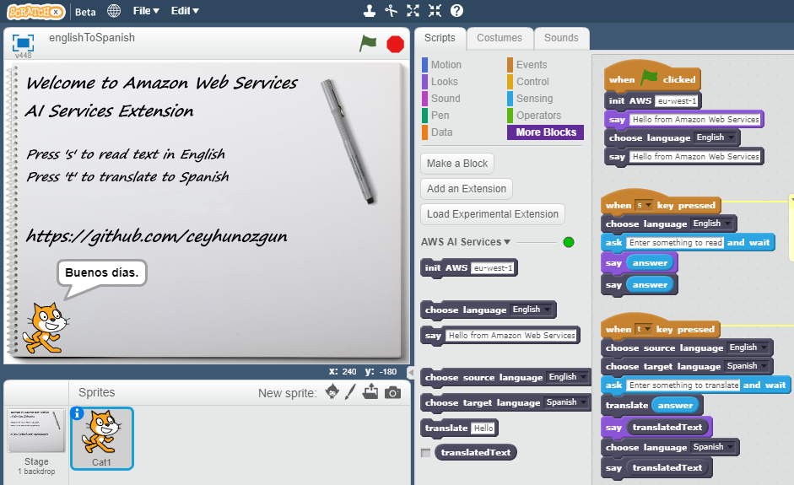Check AWS AI Services green status indicator
This screenshot has width=794, height=485.
(x=569, y=242)
